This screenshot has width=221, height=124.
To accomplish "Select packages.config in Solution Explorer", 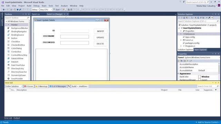I will click(191, 43).
